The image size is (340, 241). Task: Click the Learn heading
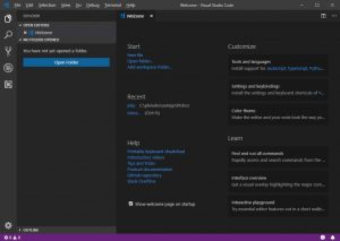pyautogui.click(x=235, y=138)
